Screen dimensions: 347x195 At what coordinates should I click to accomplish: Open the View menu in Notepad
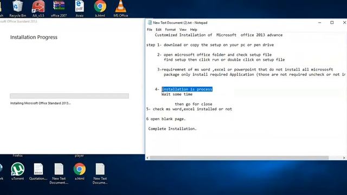(x=183, y=30)
